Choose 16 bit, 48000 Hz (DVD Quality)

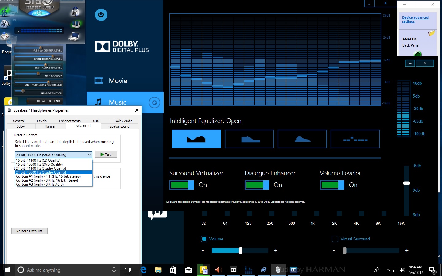point(53,164)
